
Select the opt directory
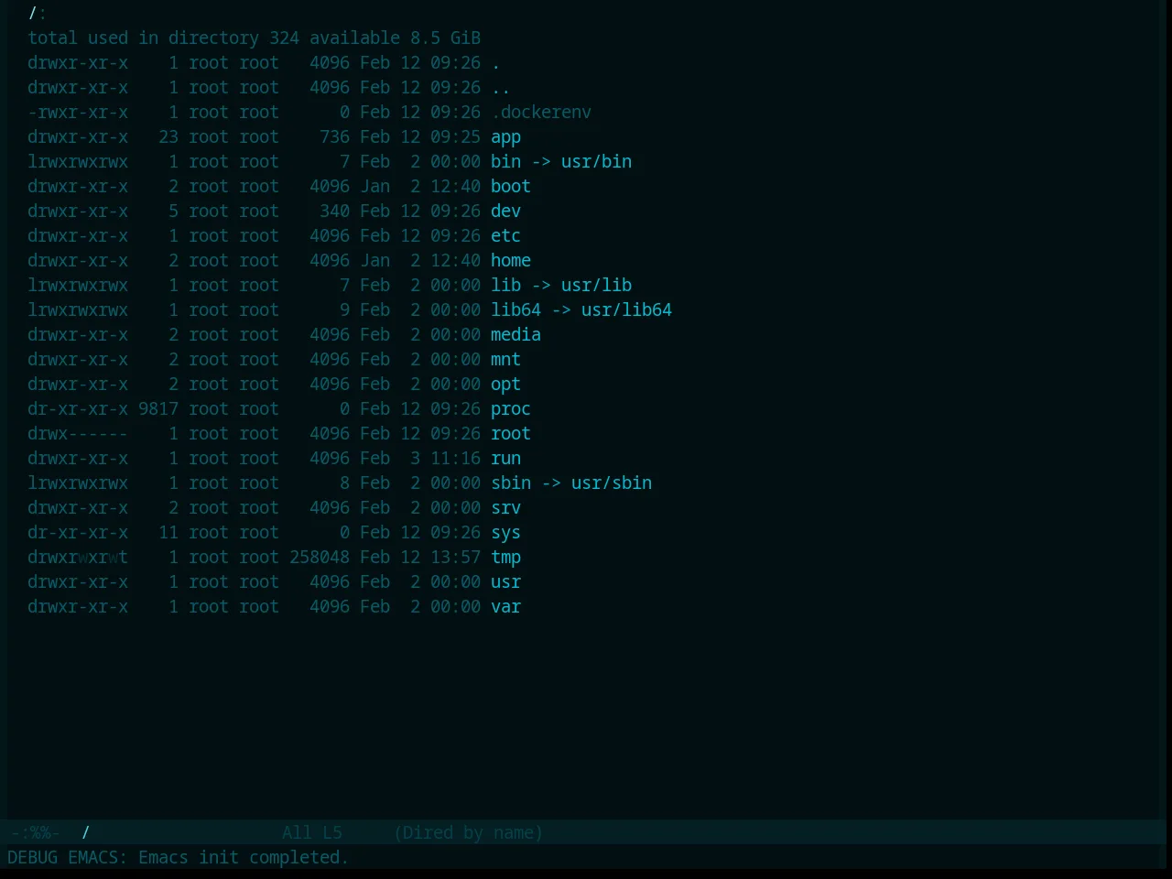(x=505, y=384)
